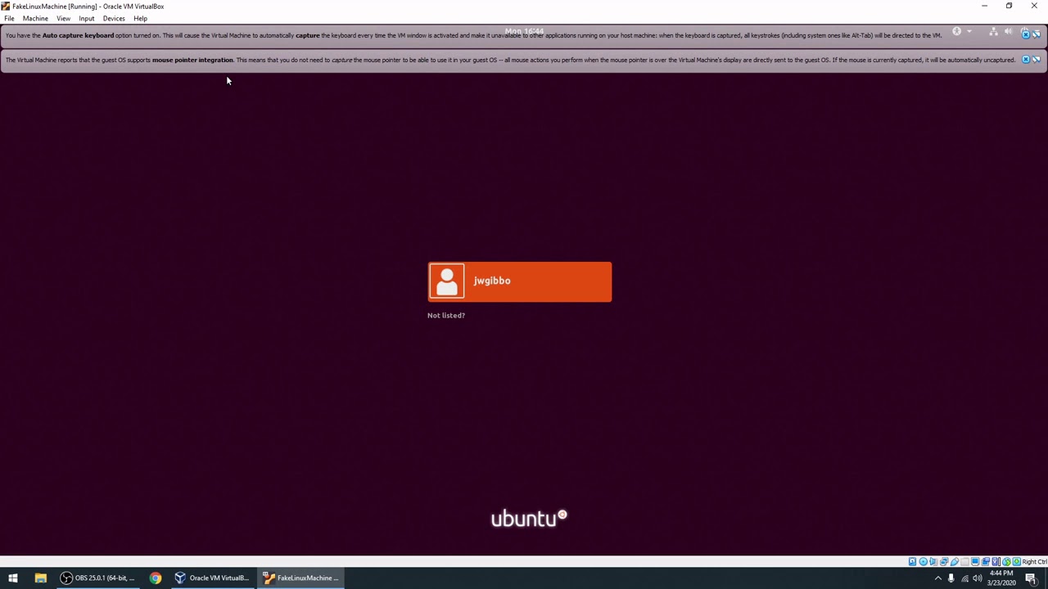The height and width of the screenshot is (589, 1048).
Task: Open Windows Action Center notifications
Action: [x=1031, y=578]
